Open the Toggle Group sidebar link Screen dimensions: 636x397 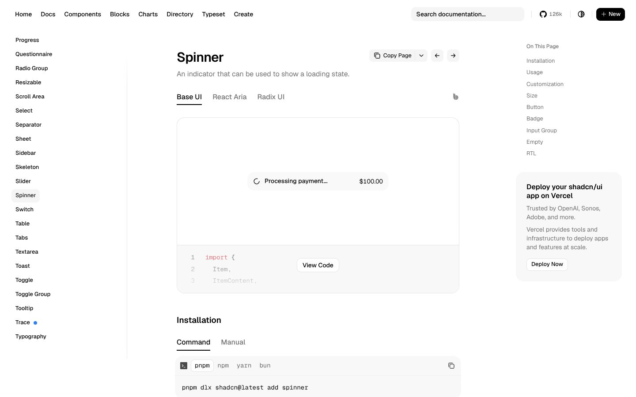click(x=33, y=294)
